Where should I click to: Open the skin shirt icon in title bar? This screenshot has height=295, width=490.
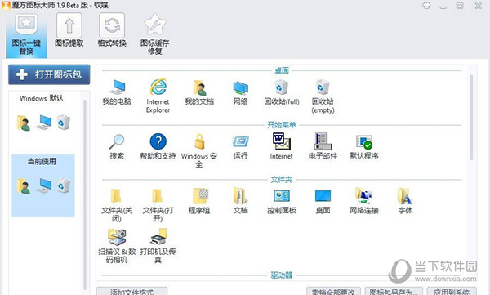[426, 6]
